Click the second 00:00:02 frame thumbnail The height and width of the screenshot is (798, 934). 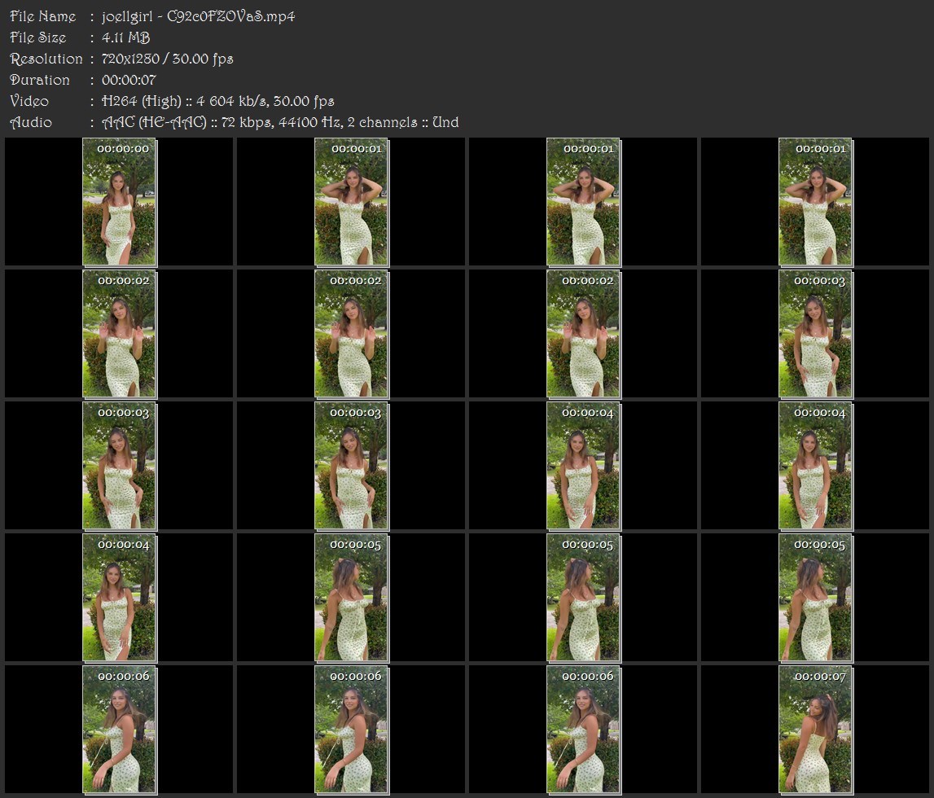tap(352, 334)
